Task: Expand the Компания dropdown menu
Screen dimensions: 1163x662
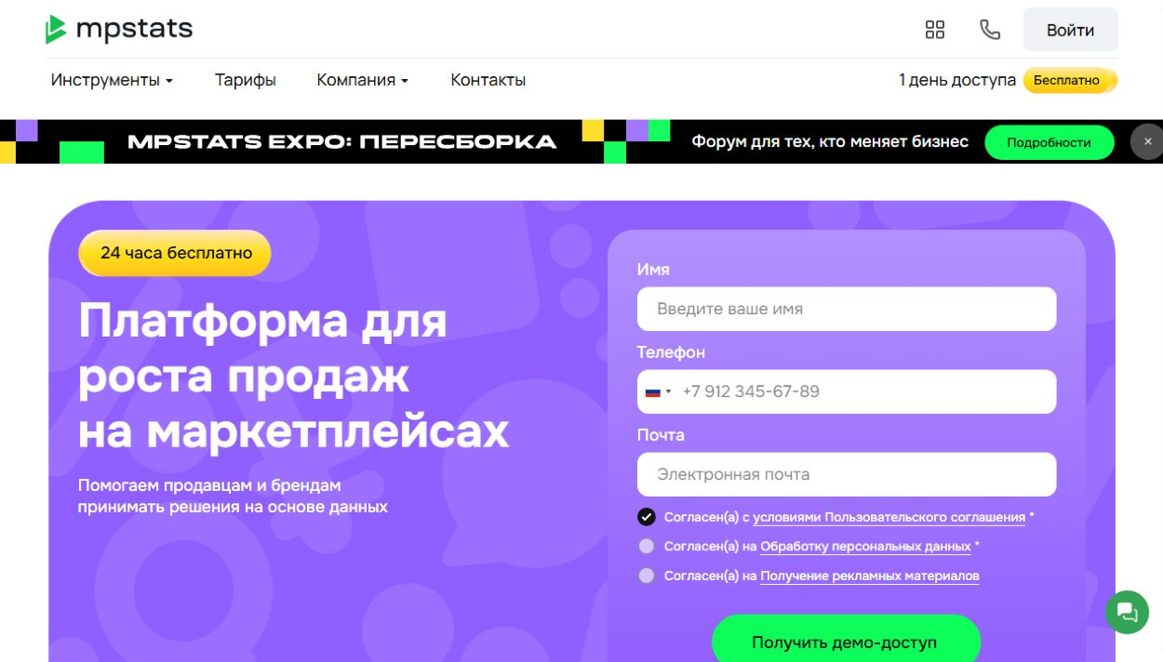Action: pyautogui.click(x=363, y=80)
